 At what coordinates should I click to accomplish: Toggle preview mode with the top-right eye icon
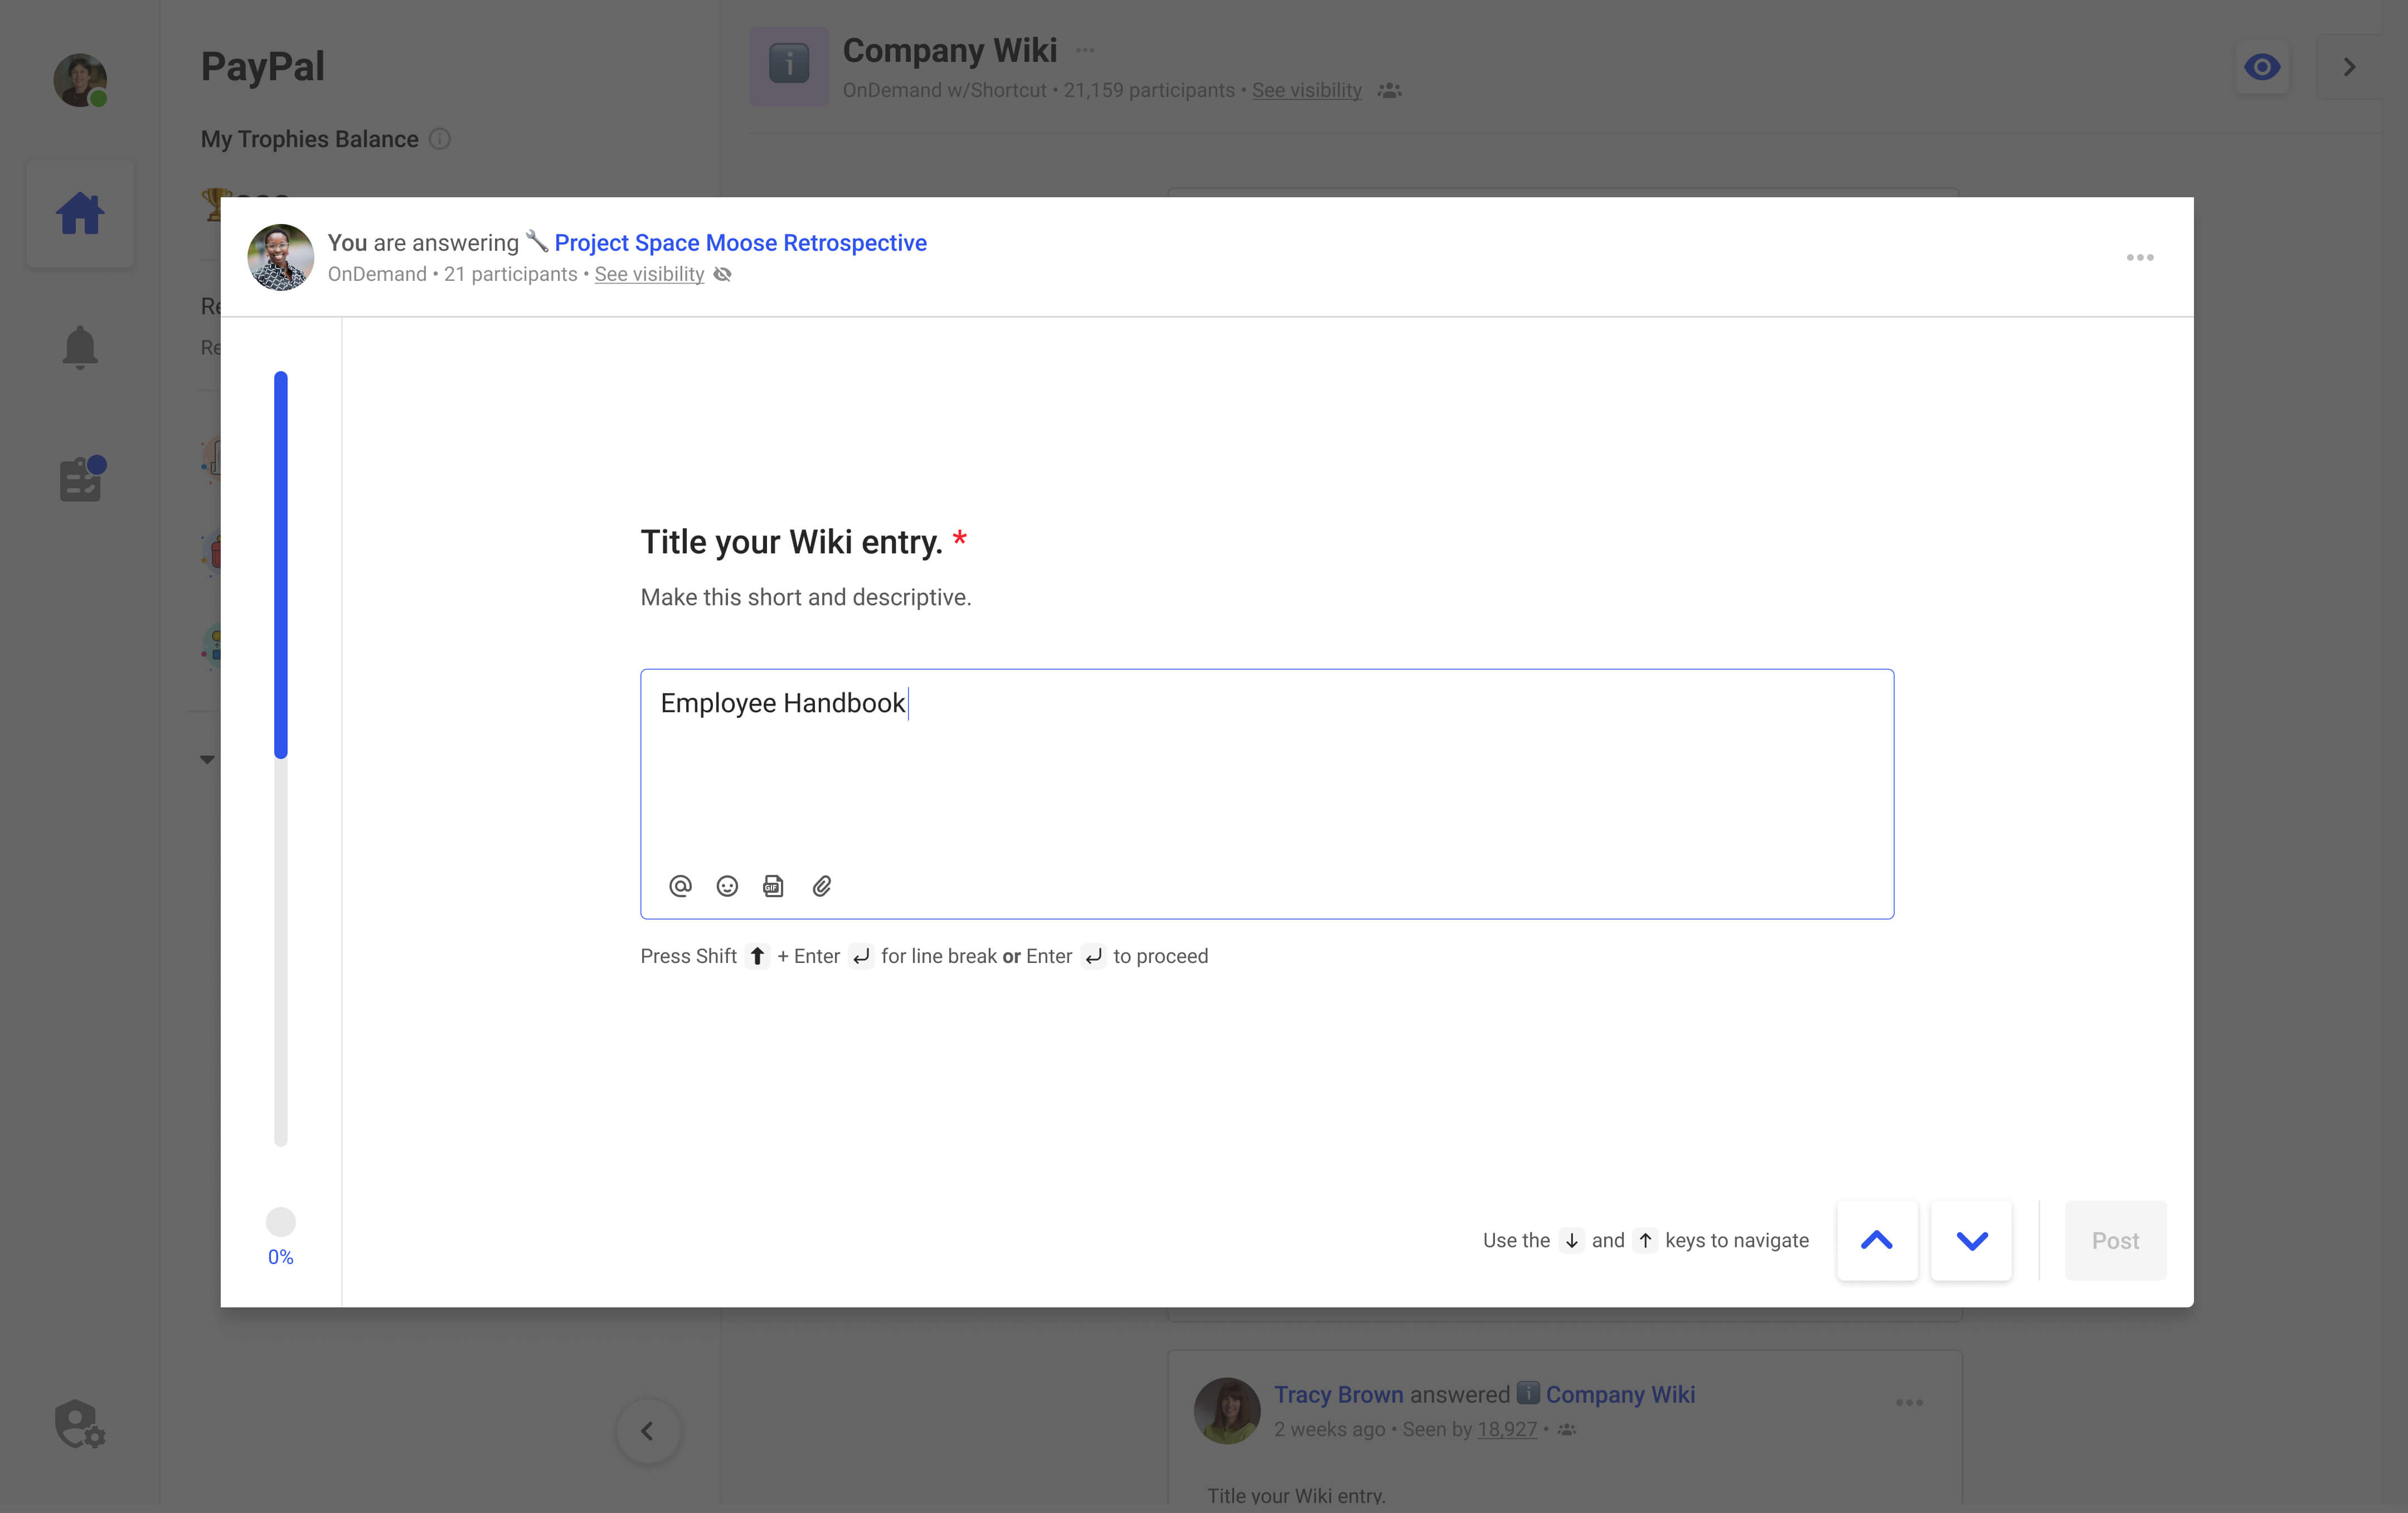[2263, 67]
